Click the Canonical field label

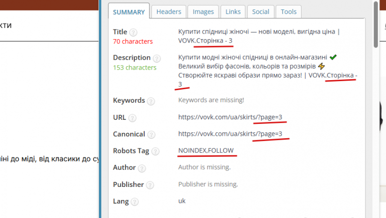[129, 134]
